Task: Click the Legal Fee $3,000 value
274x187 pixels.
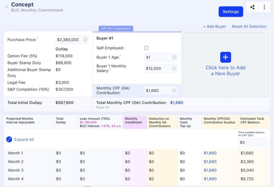Action: coord(62,82)
